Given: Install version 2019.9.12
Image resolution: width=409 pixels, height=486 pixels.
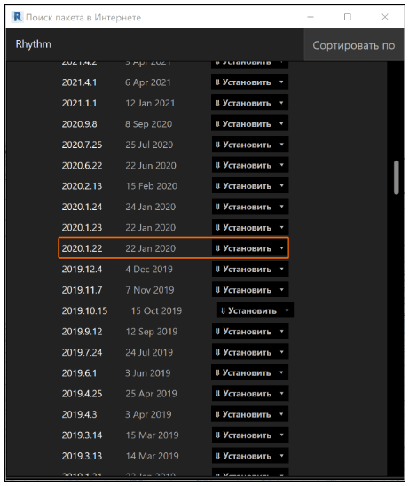Looking at the screenshot, I should point(243,332).
